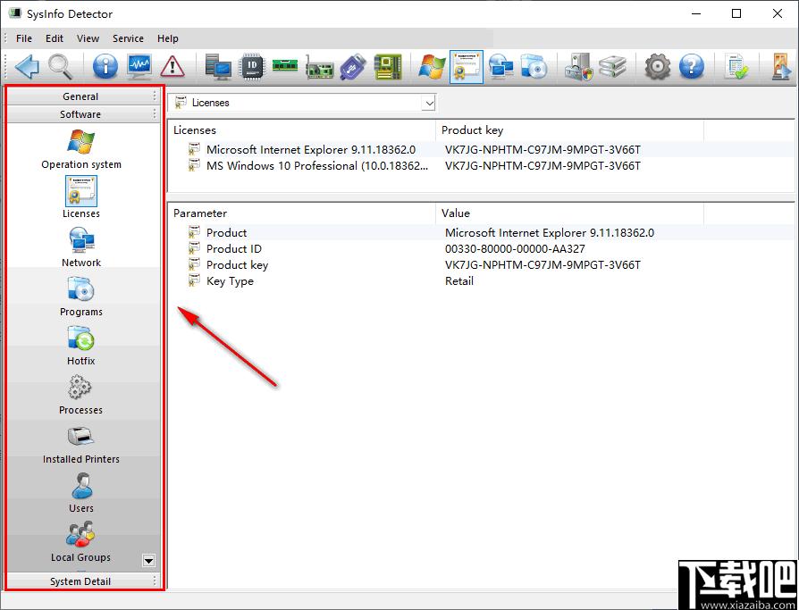
Task: Open the View menu
Action: click(x=88, y=38)
